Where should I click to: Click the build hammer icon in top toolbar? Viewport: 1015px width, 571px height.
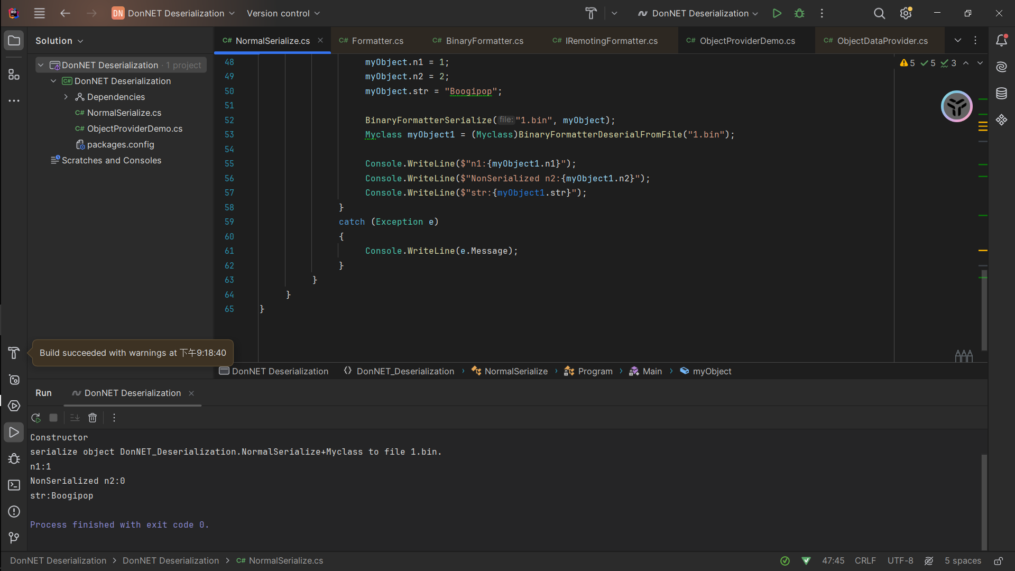(x=591, y=13)
